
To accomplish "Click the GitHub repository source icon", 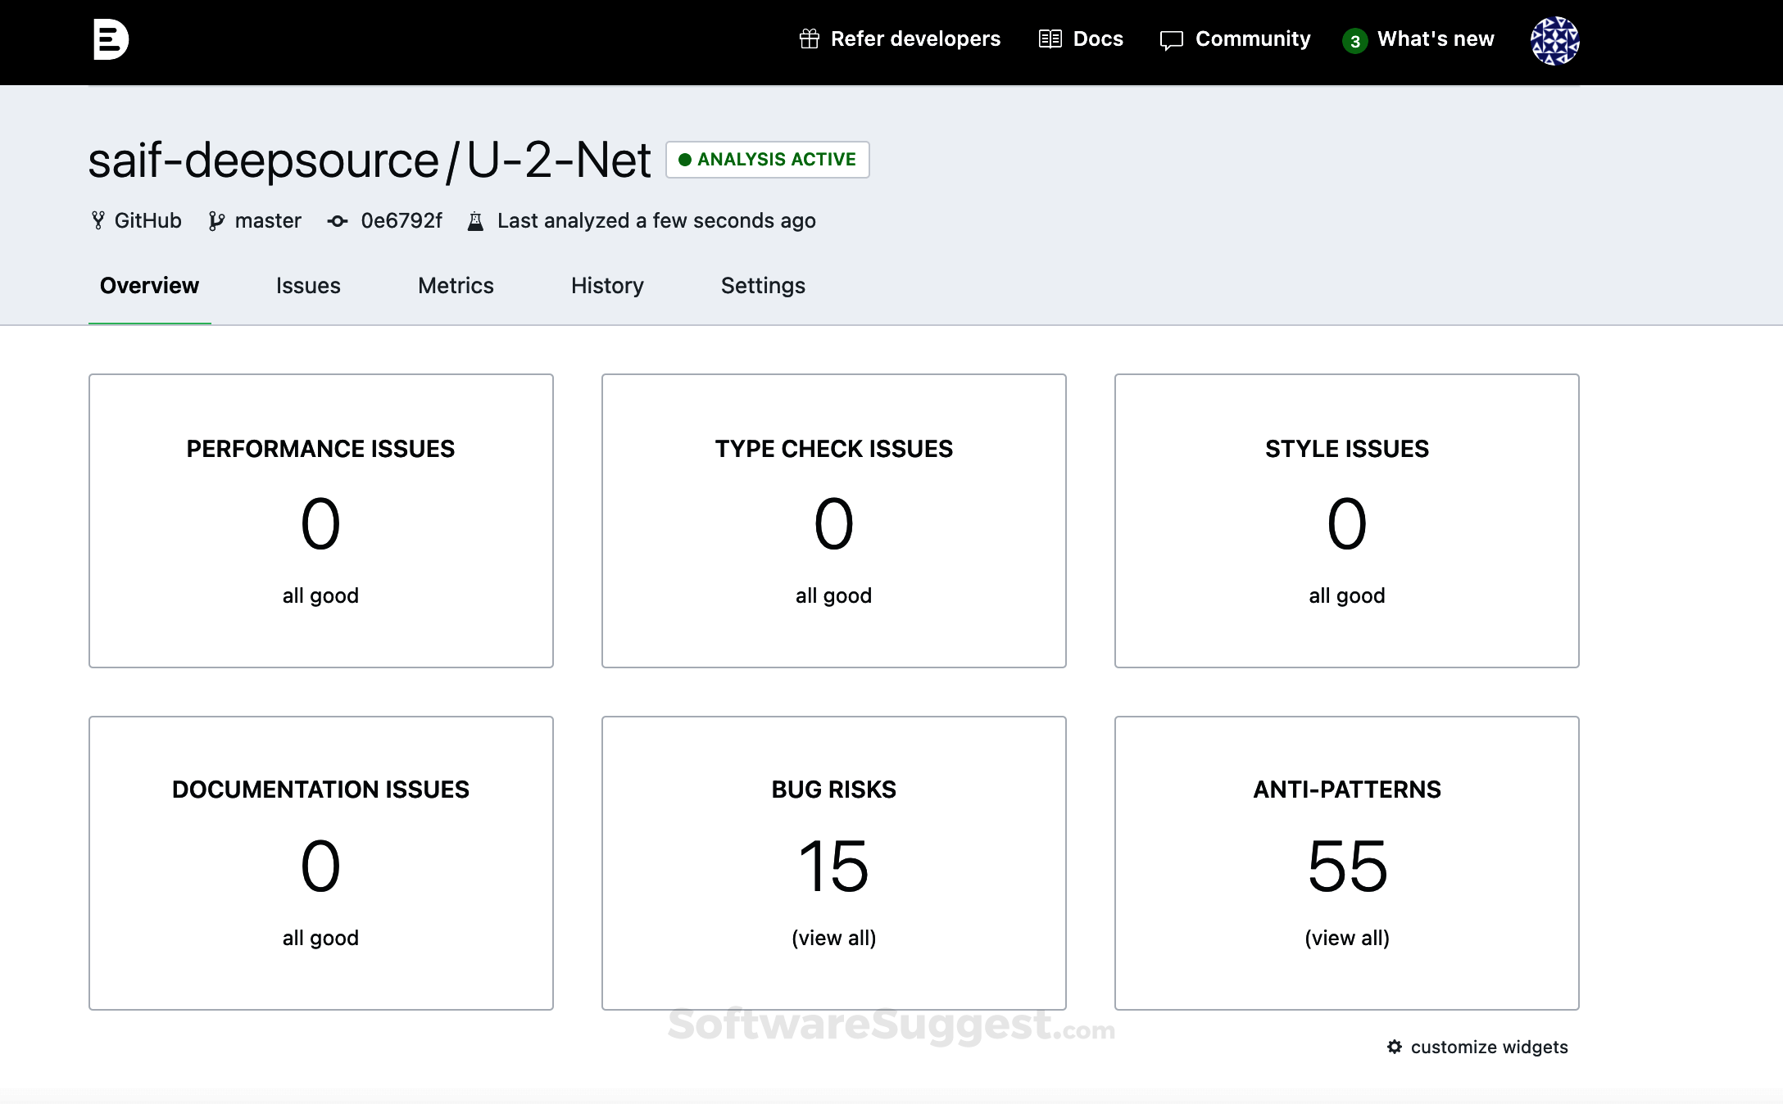I will [99, 220].
